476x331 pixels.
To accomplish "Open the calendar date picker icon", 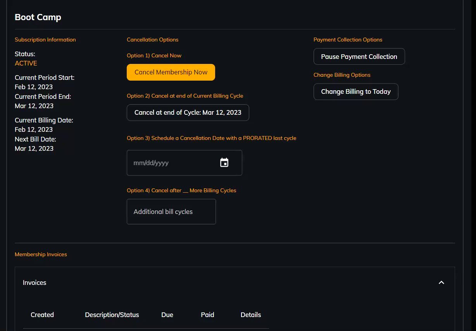I will pos(224,163).
